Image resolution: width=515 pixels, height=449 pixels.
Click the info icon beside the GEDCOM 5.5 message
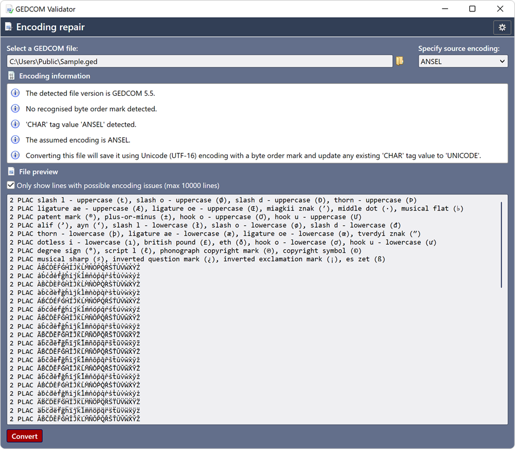pyautogui.click(x=15, y=93)
